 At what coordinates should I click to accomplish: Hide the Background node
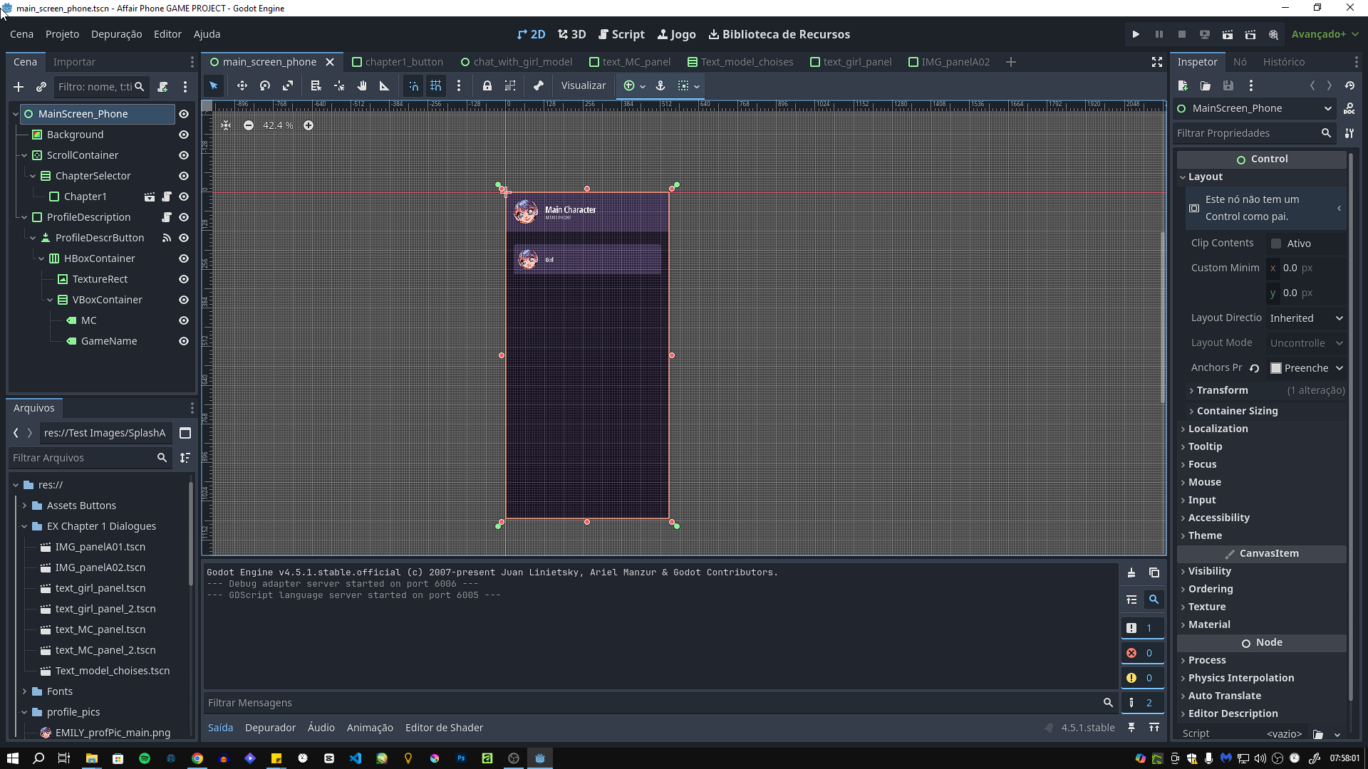(183, 135)
